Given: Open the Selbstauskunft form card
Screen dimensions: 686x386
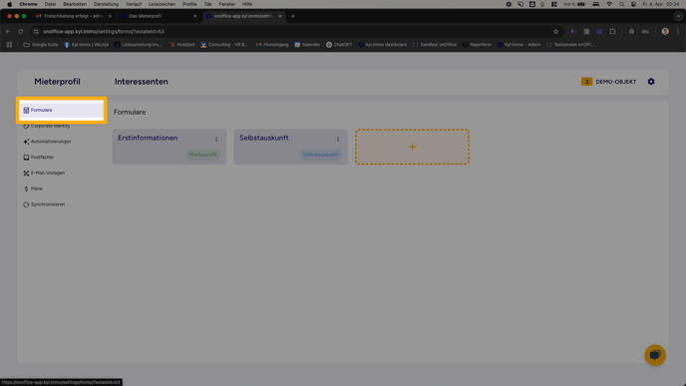Looking at the screenshot, I should pyautogui.click(x=290, y=147).
